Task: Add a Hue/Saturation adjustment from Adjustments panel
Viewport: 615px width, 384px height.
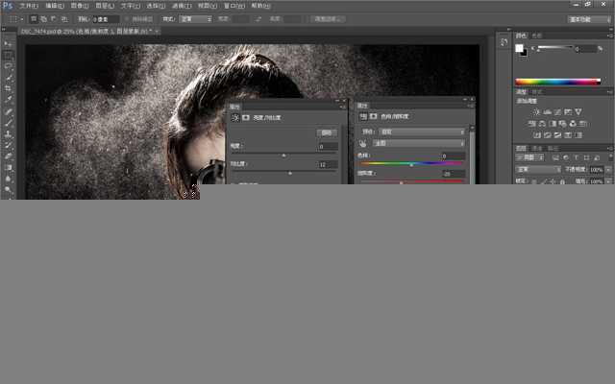Action: (531, 124)
